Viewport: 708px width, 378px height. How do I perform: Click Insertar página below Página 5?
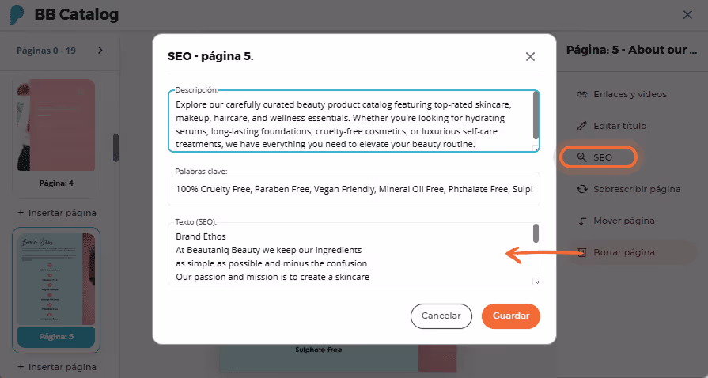57,367
